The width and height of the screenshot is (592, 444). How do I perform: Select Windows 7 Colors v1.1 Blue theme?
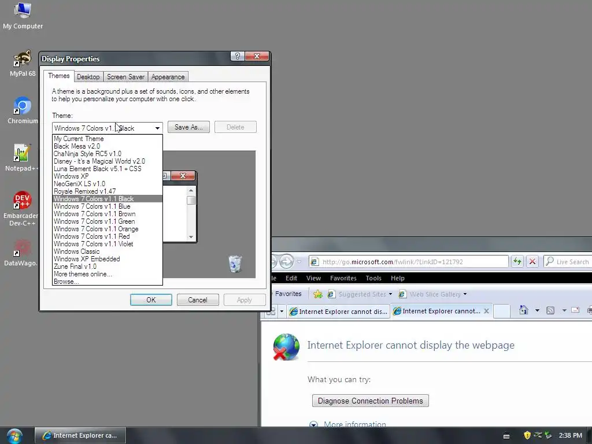pyautogui.click(x=108, y=206)
